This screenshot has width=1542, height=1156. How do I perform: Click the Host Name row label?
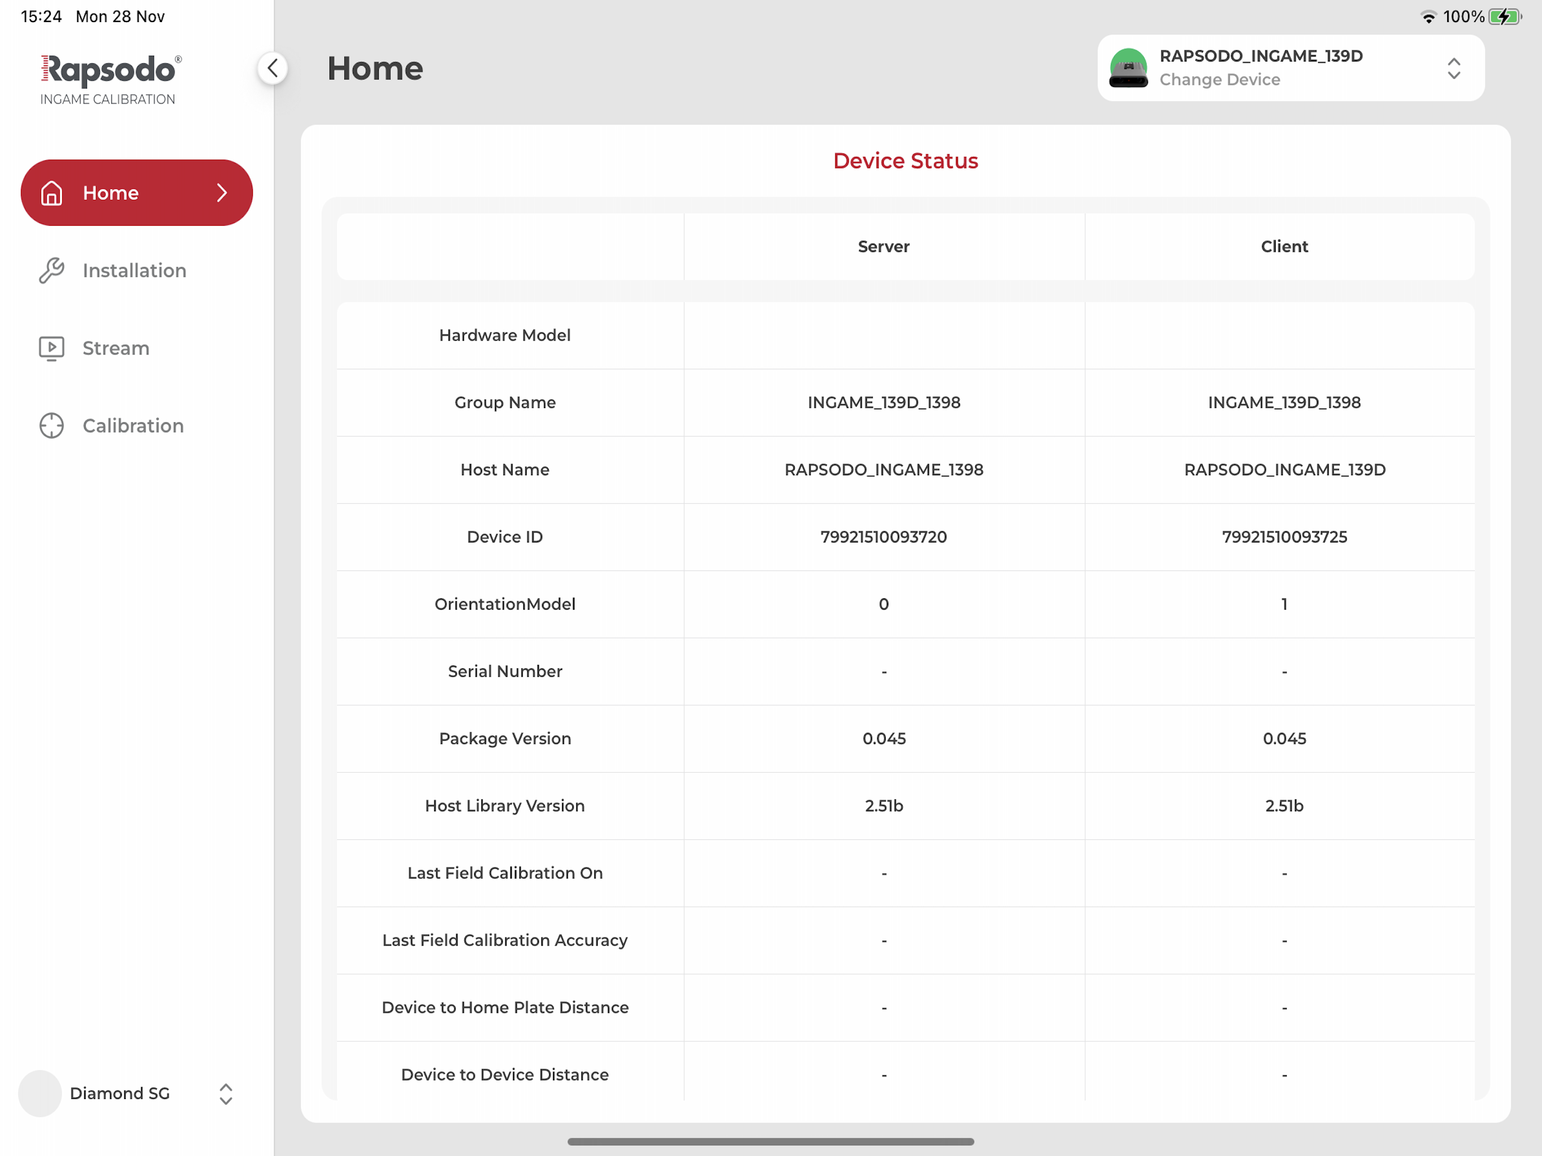click(505, 469)
